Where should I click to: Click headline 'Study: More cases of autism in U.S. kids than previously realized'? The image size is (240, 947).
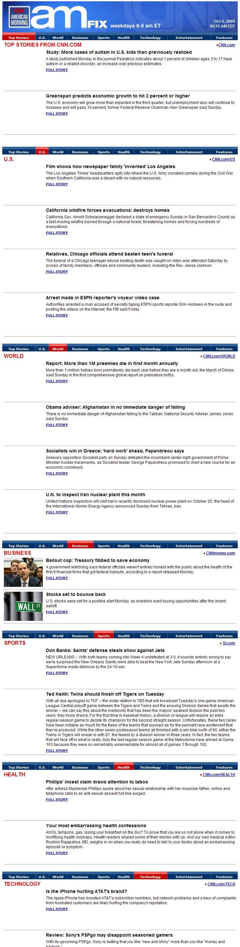pyautogui.click(x=118, y=52)
